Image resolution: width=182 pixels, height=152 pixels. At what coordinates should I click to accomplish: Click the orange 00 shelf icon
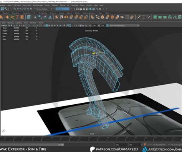click(x=66, y=17)
